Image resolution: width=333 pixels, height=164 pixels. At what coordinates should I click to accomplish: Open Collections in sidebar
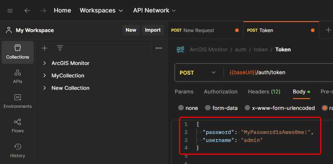coord(18,52)
